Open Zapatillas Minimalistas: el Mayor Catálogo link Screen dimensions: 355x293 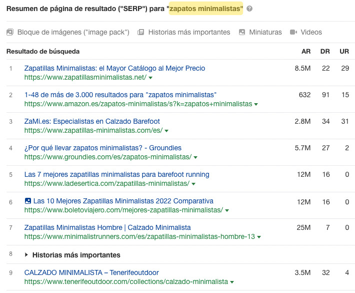(114, 68)
